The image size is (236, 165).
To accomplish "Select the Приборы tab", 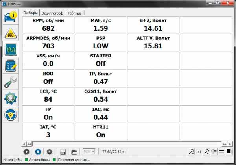I will point(31,13).
